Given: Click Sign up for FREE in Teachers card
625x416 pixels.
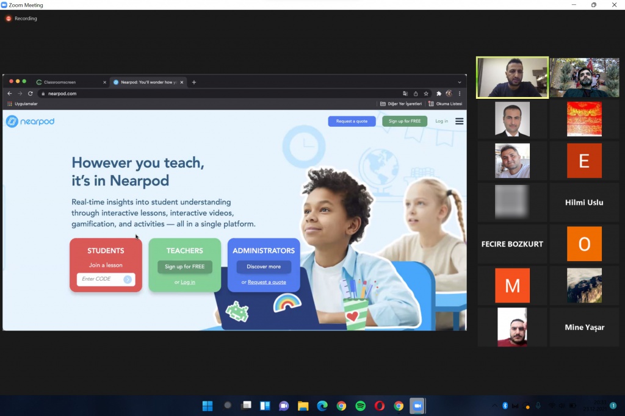Looking at the screenshot, I should 184,267.
